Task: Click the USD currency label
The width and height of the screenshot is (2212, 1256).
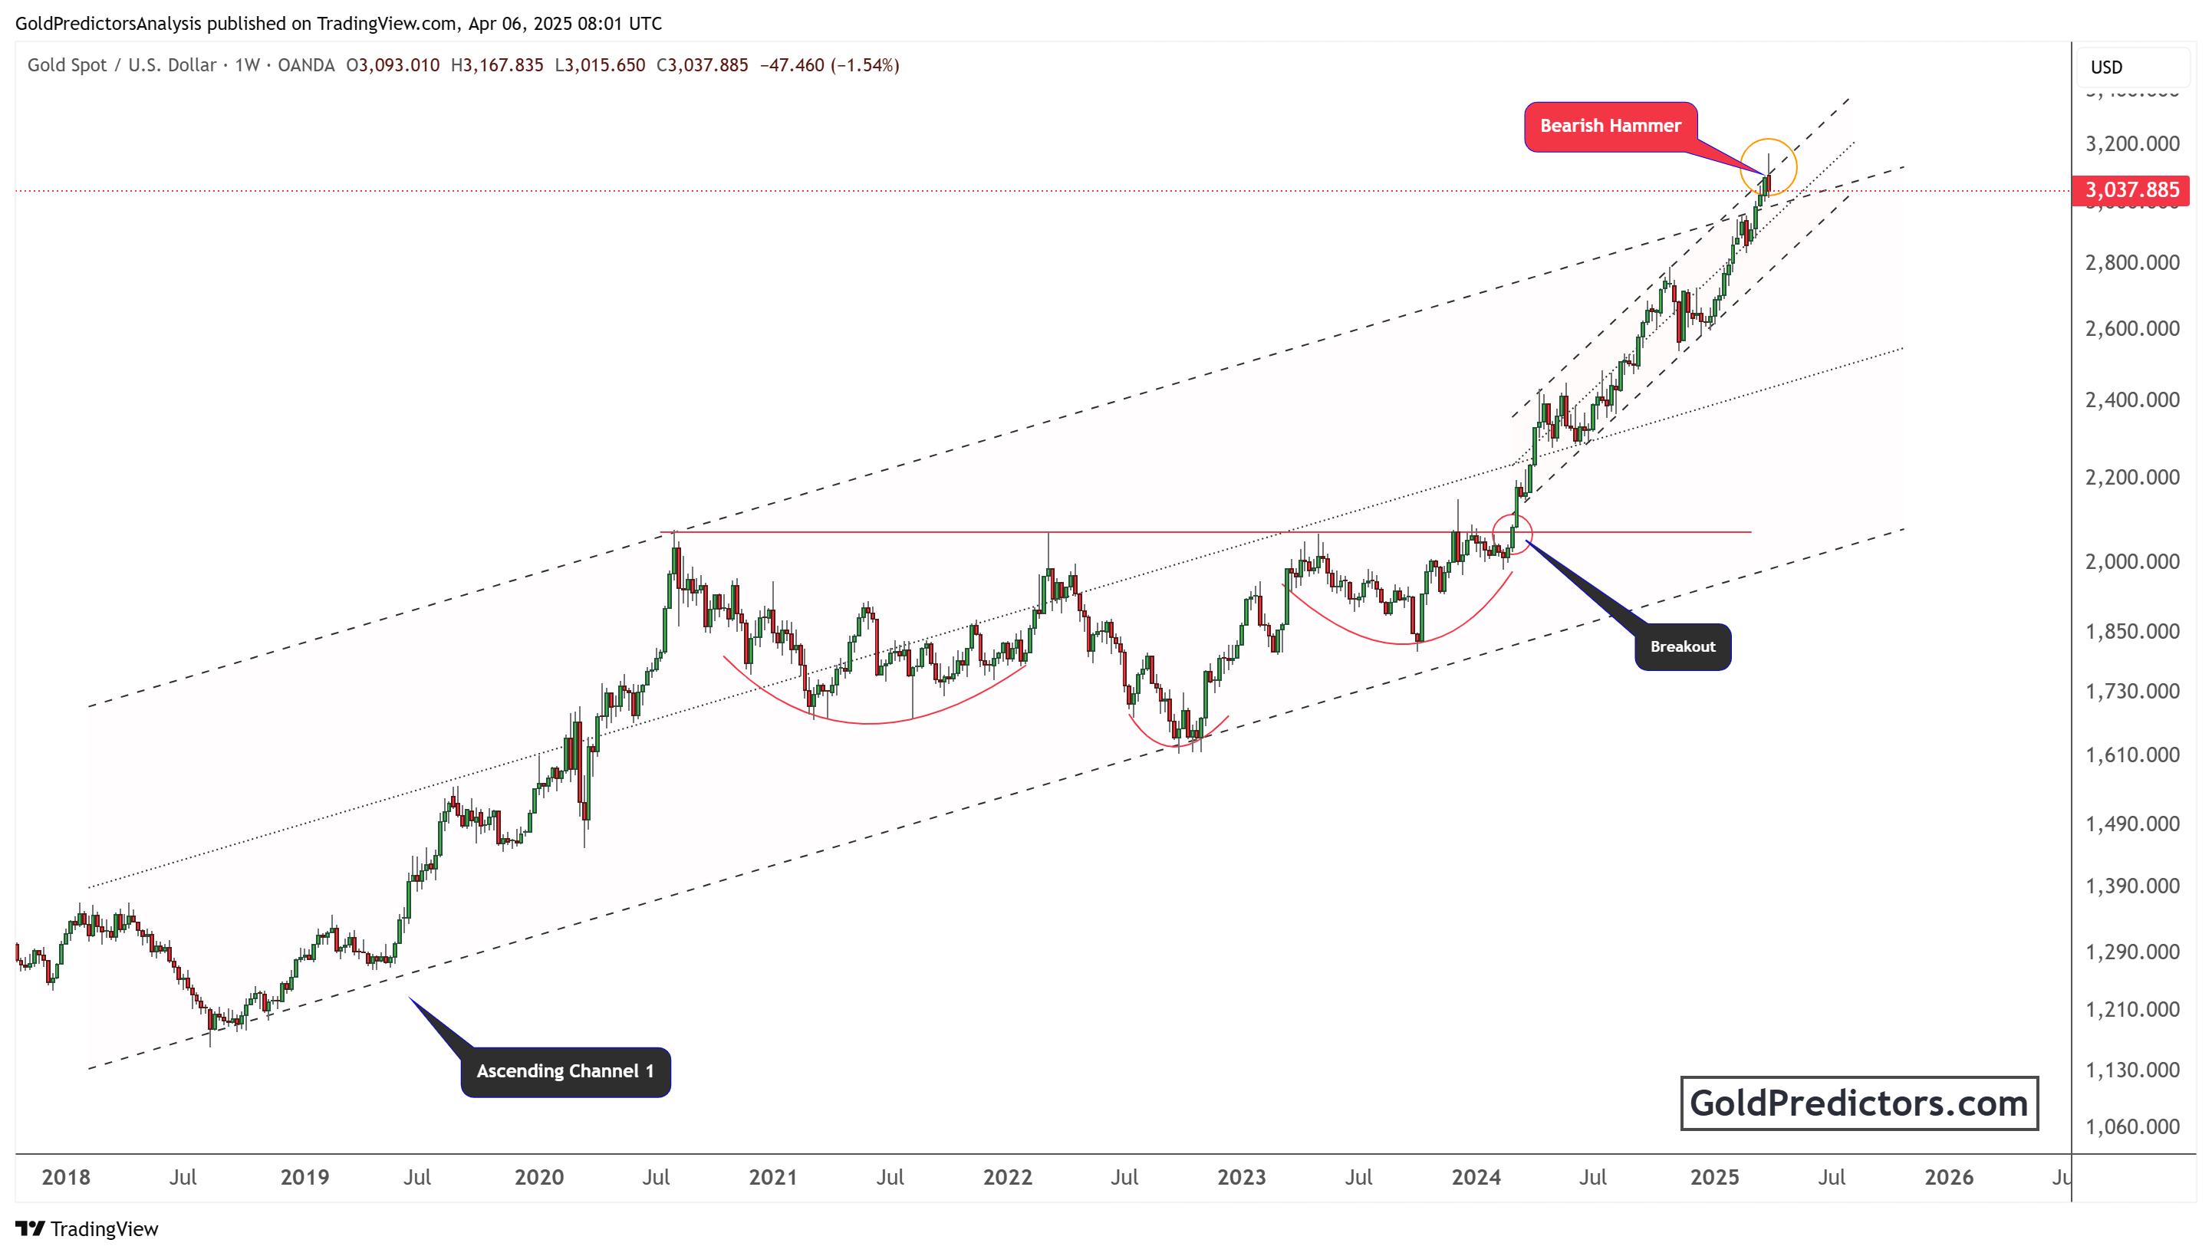Action: coord(2106,67)
